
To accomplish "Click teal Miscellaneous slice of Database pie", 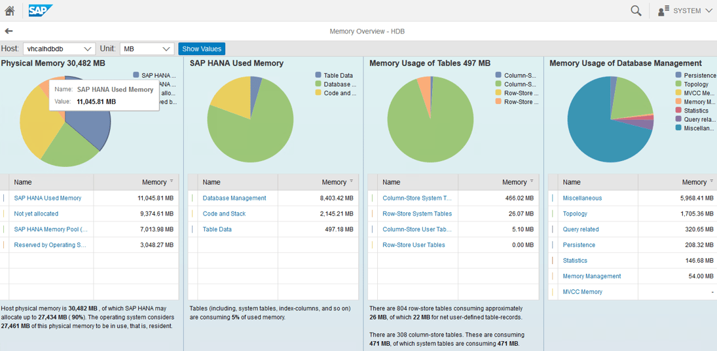I will (595, 132).
